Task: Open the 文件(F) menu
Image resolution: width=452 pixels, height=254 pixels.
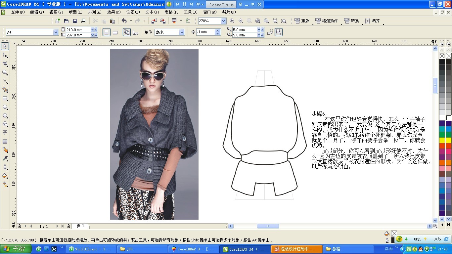Action: (x=18, y=12)
